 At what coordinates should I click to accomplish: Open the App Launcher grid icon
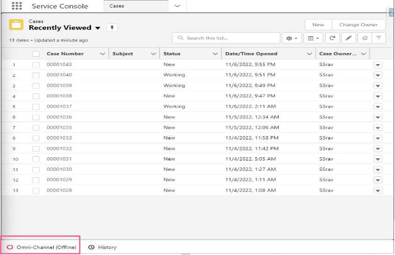(16, 6)
